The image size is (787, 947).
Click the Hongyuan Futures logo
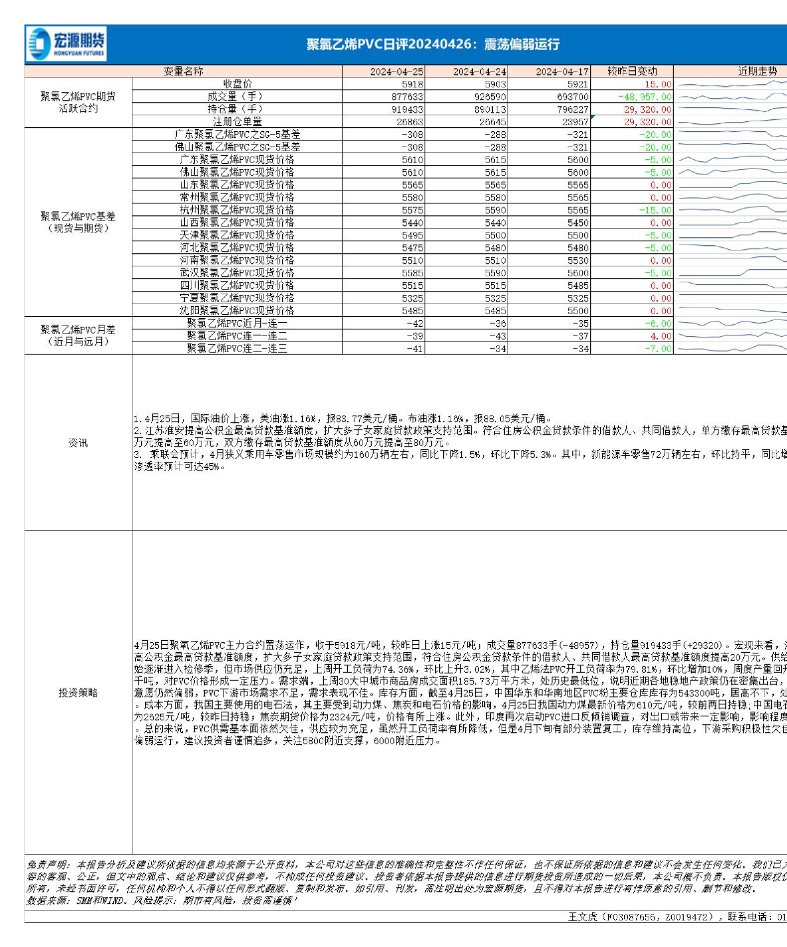coord(67,44)
